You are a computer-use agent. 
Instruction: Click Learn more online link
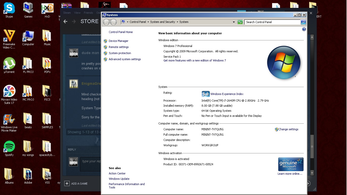pyautogui.click(x=290, y=174)
